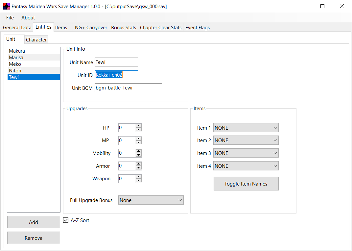Image resolution: width=352 pixels, height=251 pixels.
Task: Increase the Mobility upgrade value
Action: tap(139, 151)
